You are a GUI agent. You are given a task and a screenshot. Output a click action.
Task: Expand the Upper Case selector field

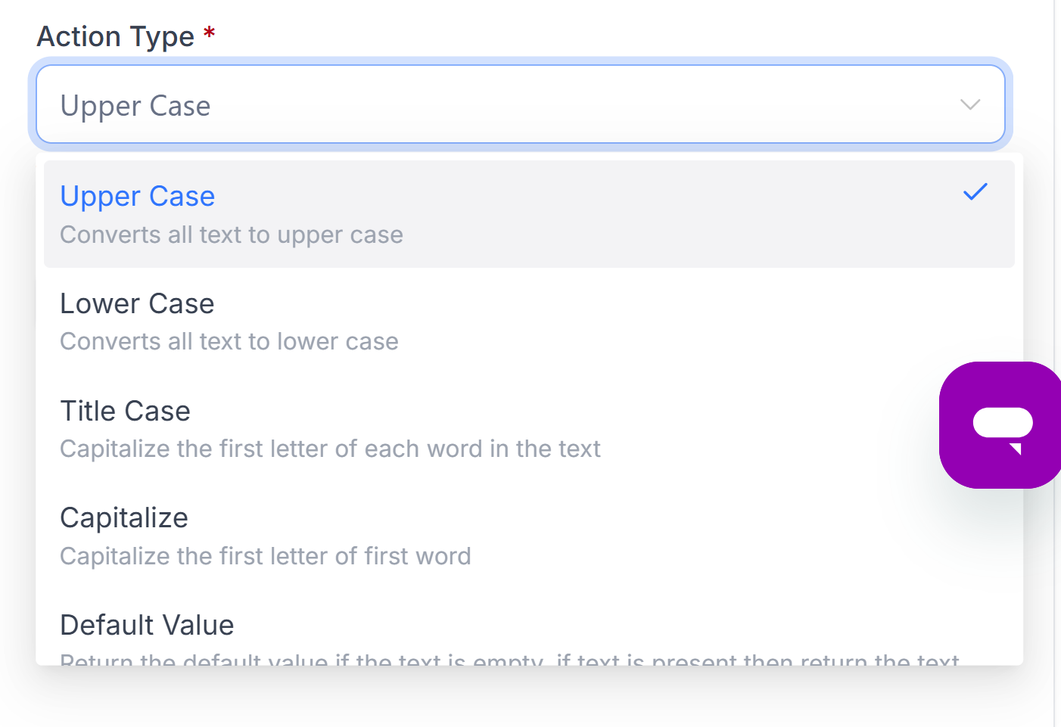point(521,104)
